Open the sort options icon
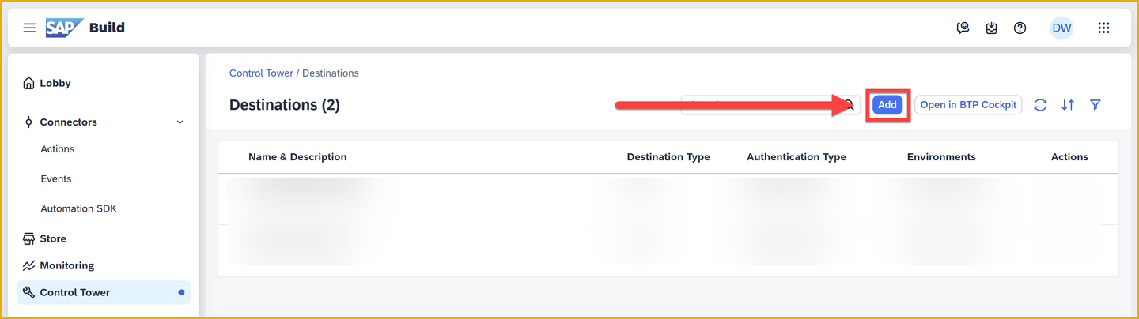The width and height of the screenshot is (1139, 319). pos(1068,105)
